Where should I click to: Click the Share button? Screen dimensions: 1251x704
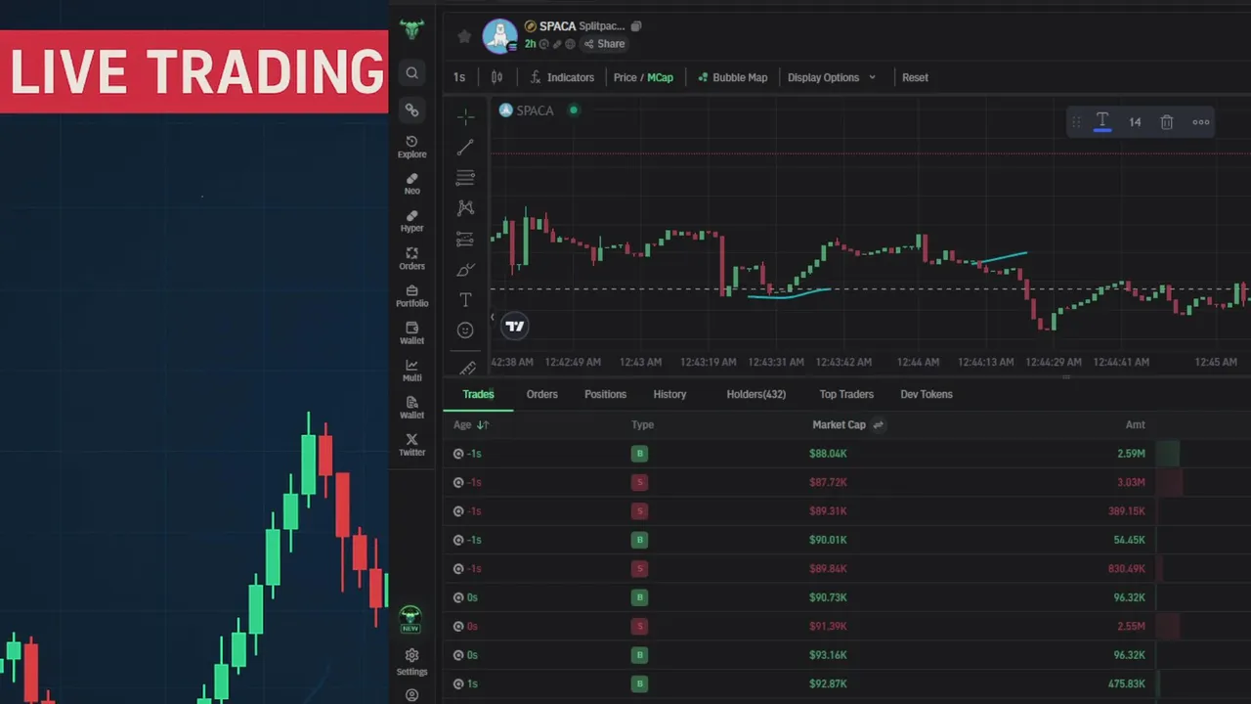click(604, 44)
